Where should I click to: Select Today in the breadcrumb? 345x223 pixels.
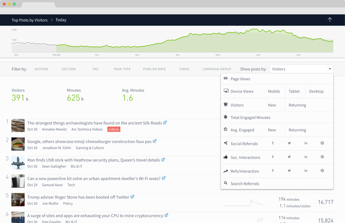[61, 20]
